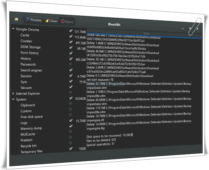209x170 pixels.
Task: Enable the Prefetch checkbox
Action: point(71,138)
